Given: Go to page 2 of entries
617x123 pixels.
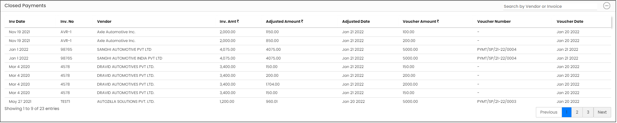Looking at the screenshot, I should pyautogui.click(x=577, y=112).
